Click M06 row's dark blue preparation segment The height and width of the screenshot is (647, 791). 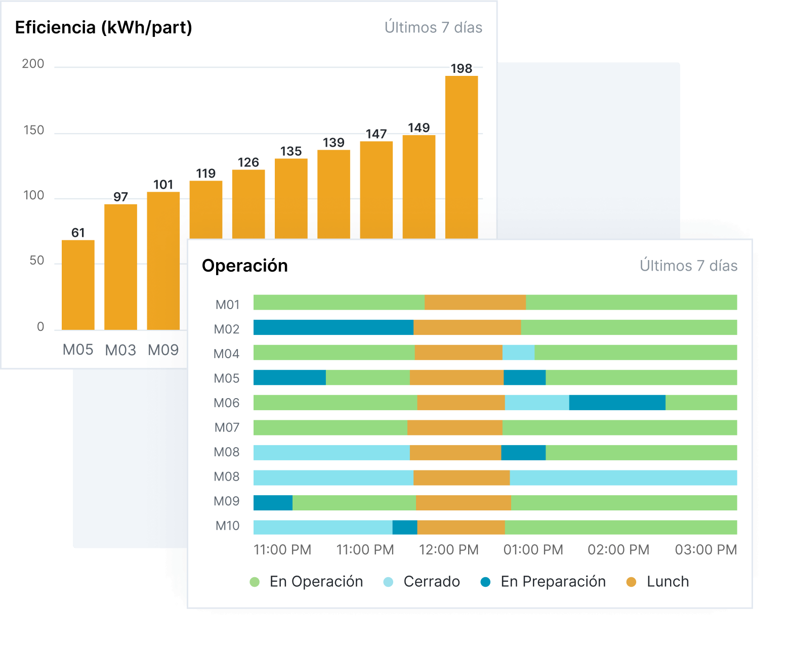point(617,403)
